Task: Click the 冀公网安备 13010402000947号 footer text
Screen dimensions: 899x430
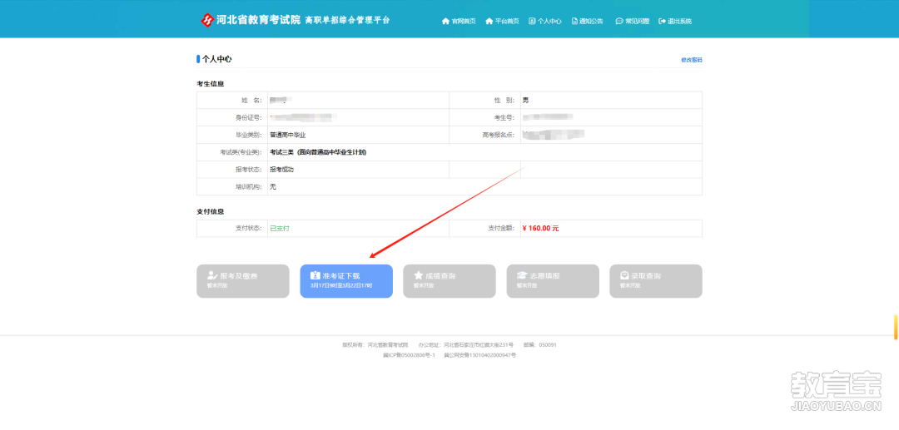Action: click(480, 355)
